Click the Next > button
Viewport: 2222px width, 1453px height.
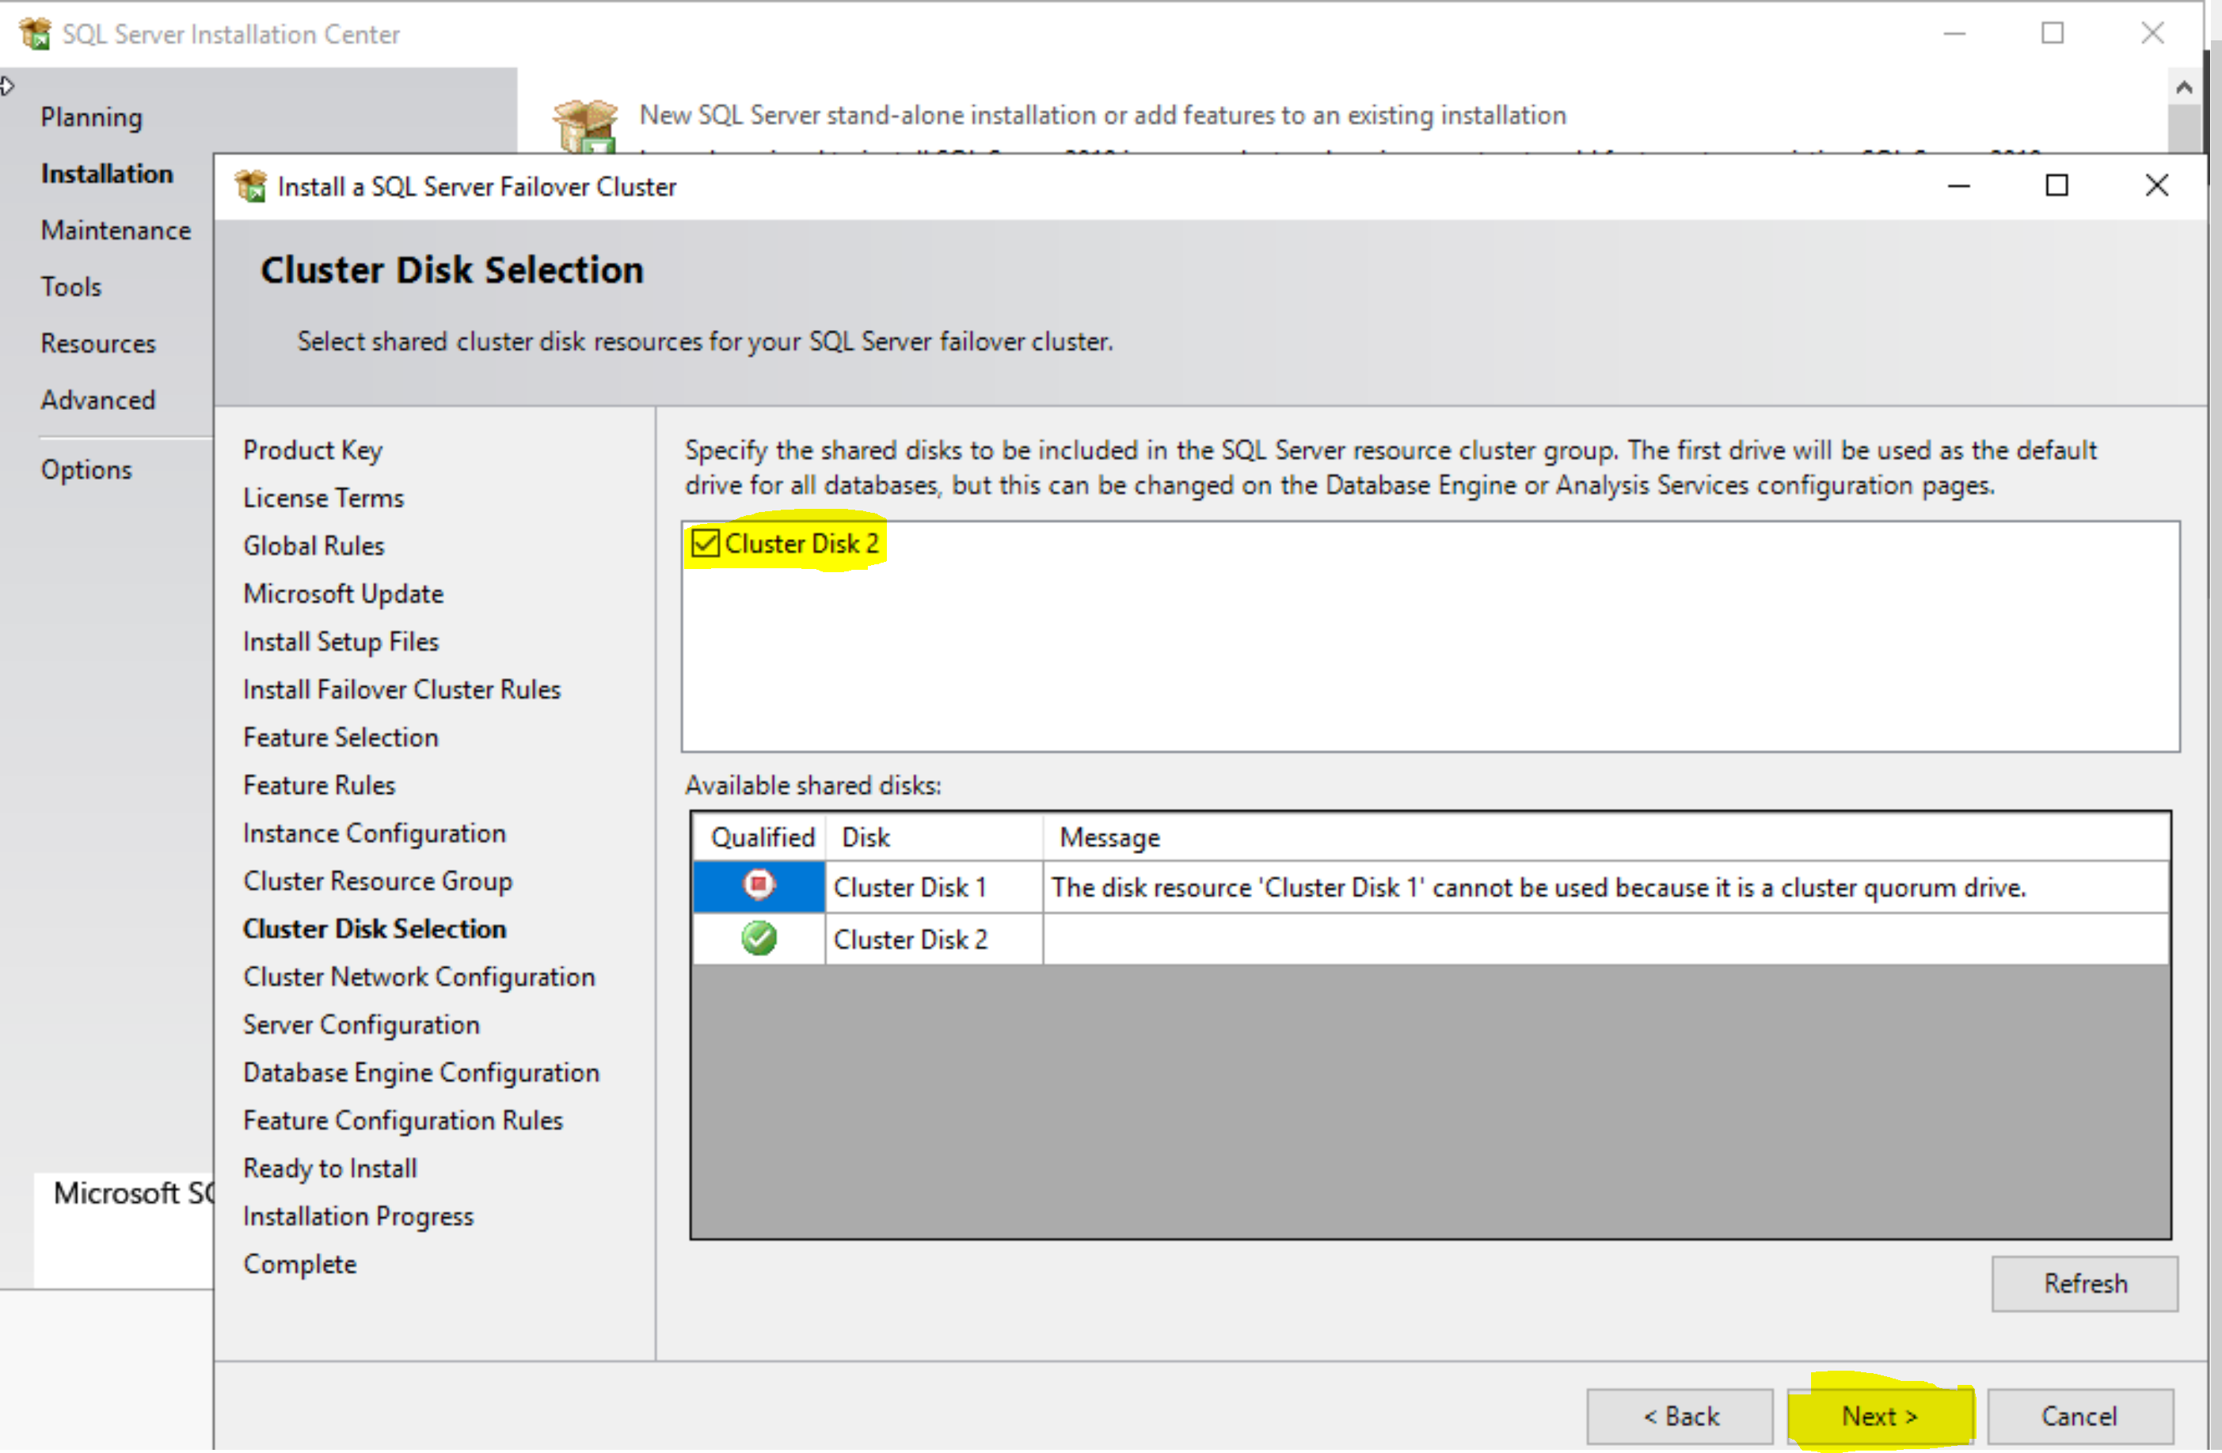(x=1879, y=1416)
